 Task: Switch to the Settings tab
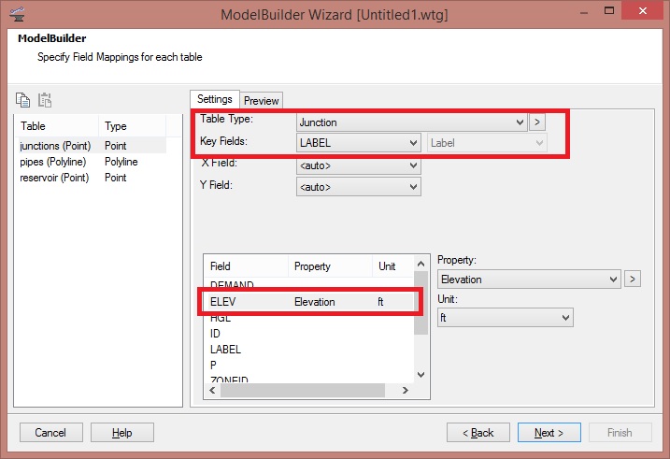pyautogui.click(x=215, y=100)
